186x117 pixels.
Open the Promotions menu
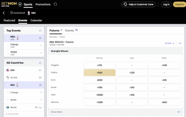[x=43, y=4]
